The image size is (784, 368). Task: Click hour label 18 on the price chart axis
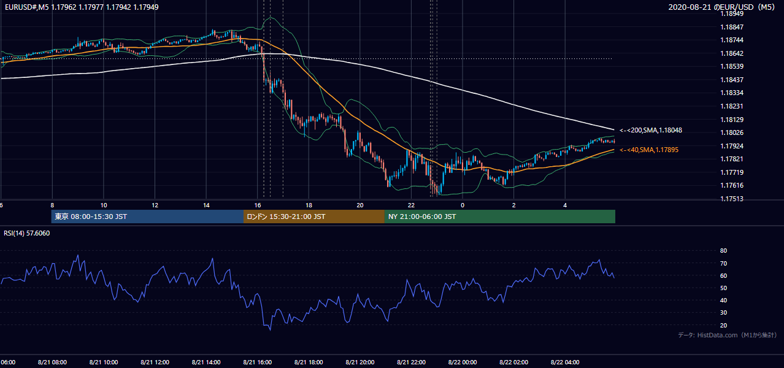click(309, 205)
